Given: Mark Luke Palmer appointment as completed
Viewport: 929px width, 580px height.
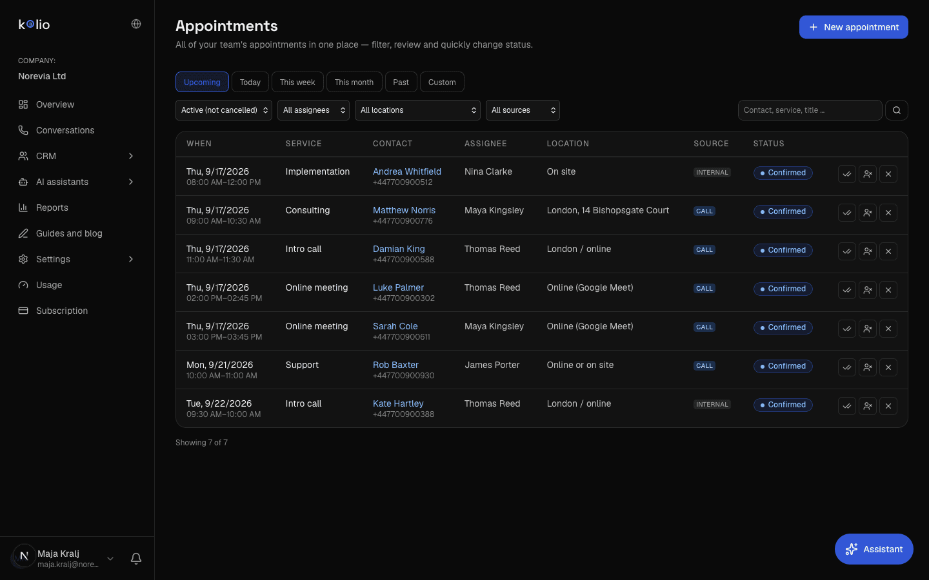Looking at the screenshot, I should coord(847,290).
